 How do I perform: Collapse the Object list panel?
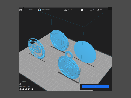coord(20,81)
